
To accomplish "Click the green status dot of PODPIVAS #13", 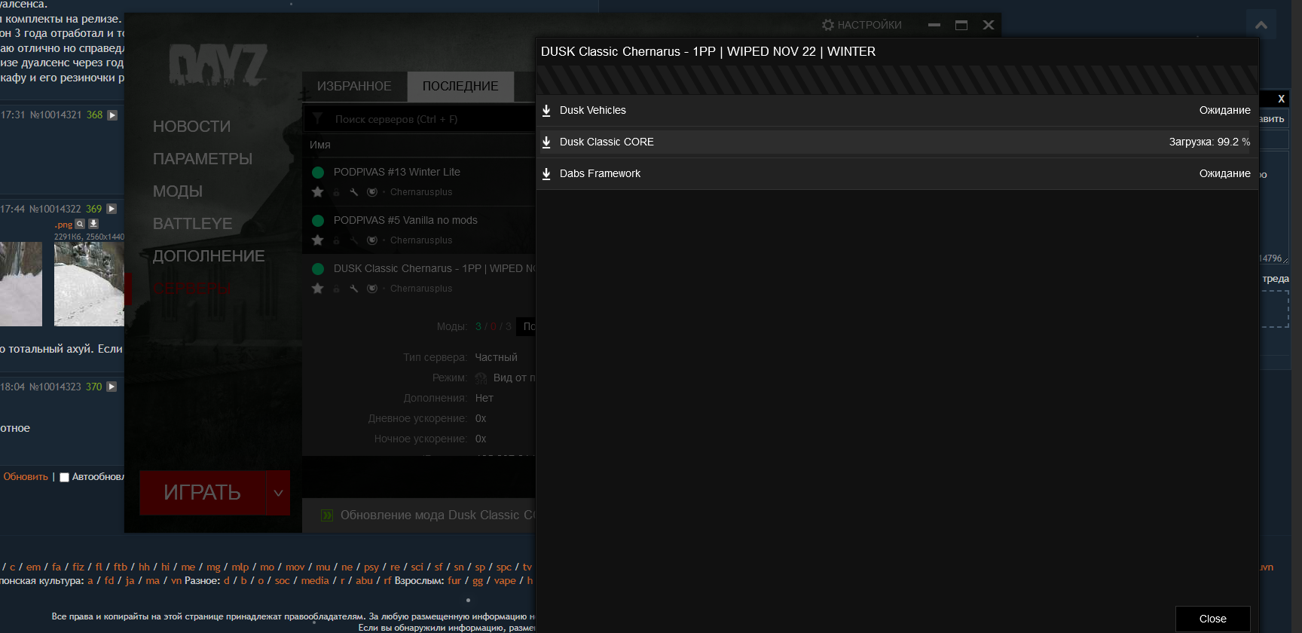I will [x=318, y=173].
